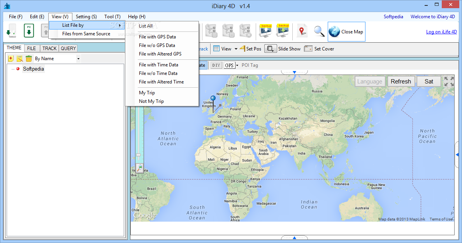
Task: Click the delete theme basket icon
Action: point(28,59)
